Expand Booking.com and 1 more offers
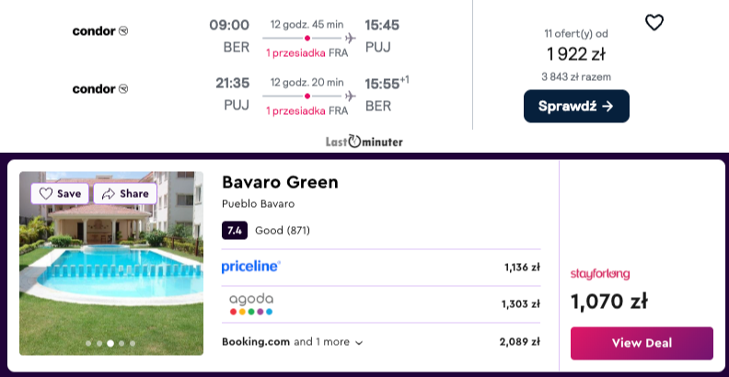 coord(292,342)
